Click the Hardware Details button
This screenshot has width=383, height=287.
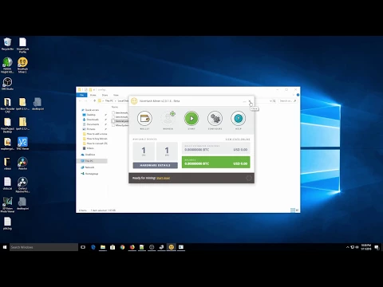[x=156, y=165]
